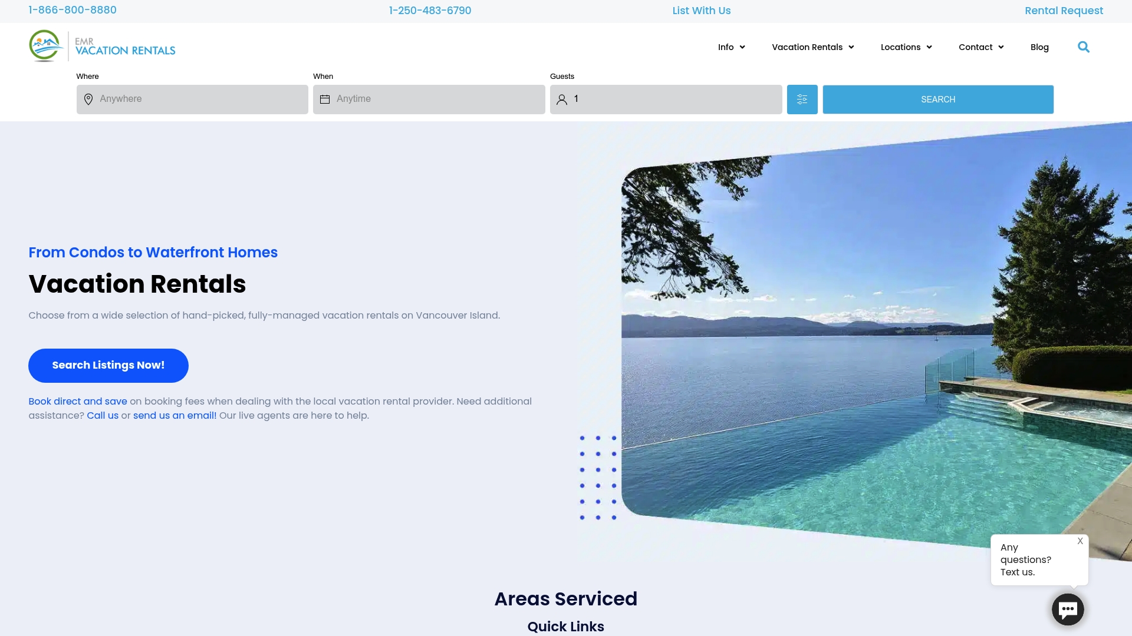Image resolution: width=1132 pixels, height=636 pixels.
Task: Click the guest person icon
Action: click(x=561, y=100)
